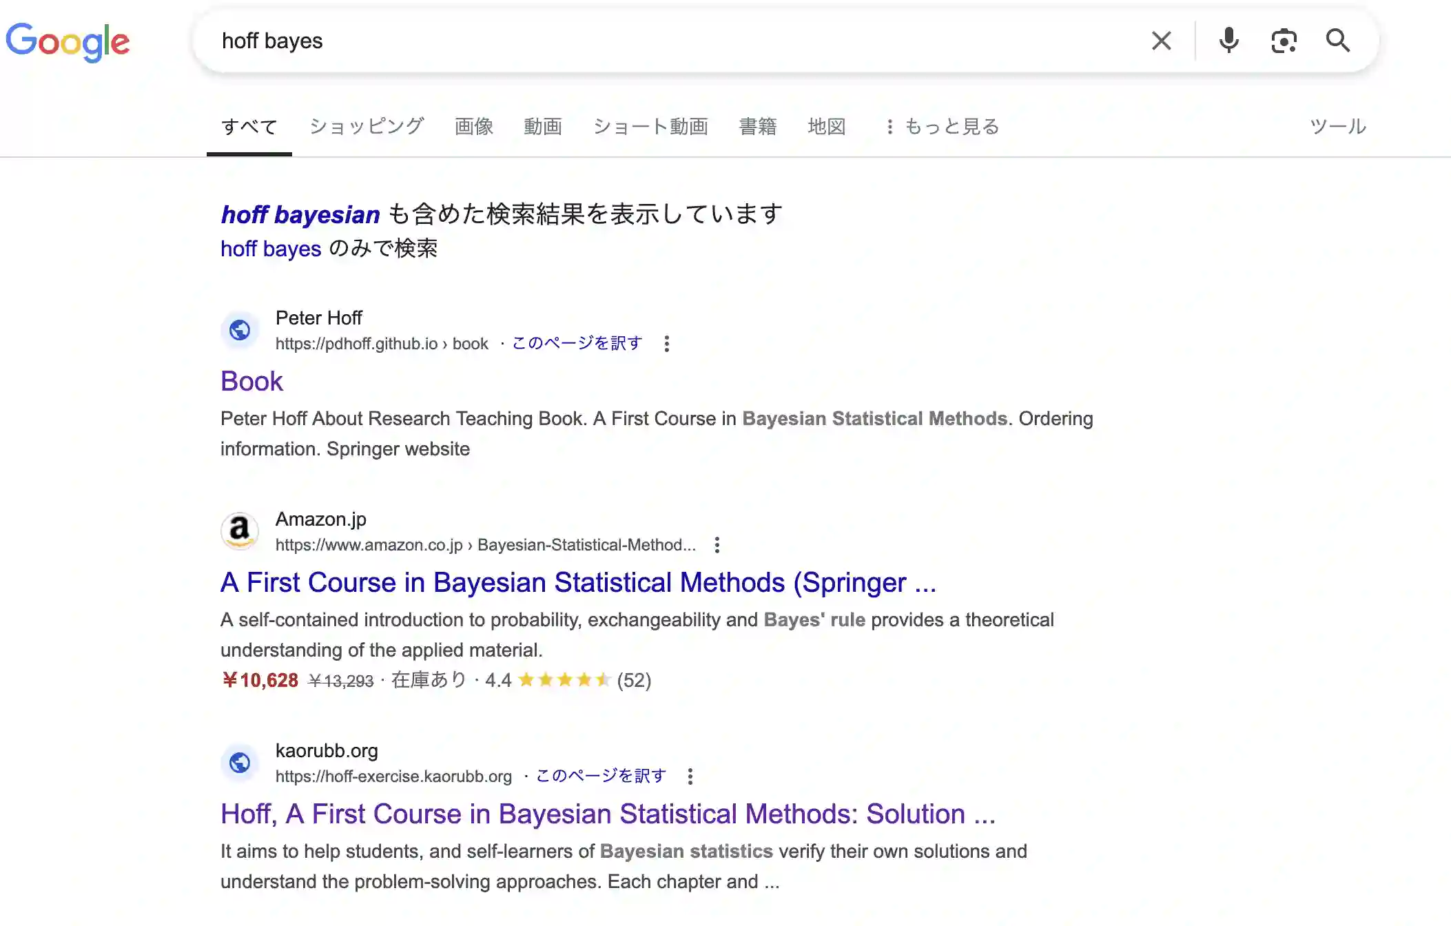Image resolution: width=1451 pixels, height=926 pixels.
Task: Click the struck-through ¥13,293 price
Action: point(340,681)
